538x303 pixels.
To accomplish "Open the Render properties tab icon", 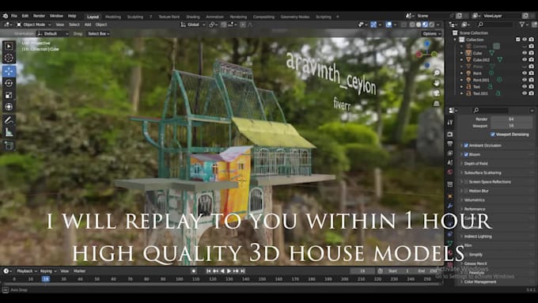I will click(x=450, y=134).
